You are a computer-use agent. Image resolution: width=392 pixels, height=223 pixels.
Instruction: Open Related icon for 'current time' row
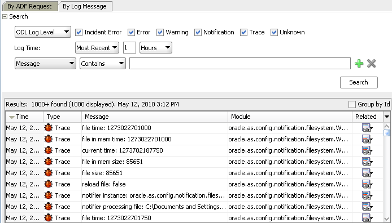(367, 150)
